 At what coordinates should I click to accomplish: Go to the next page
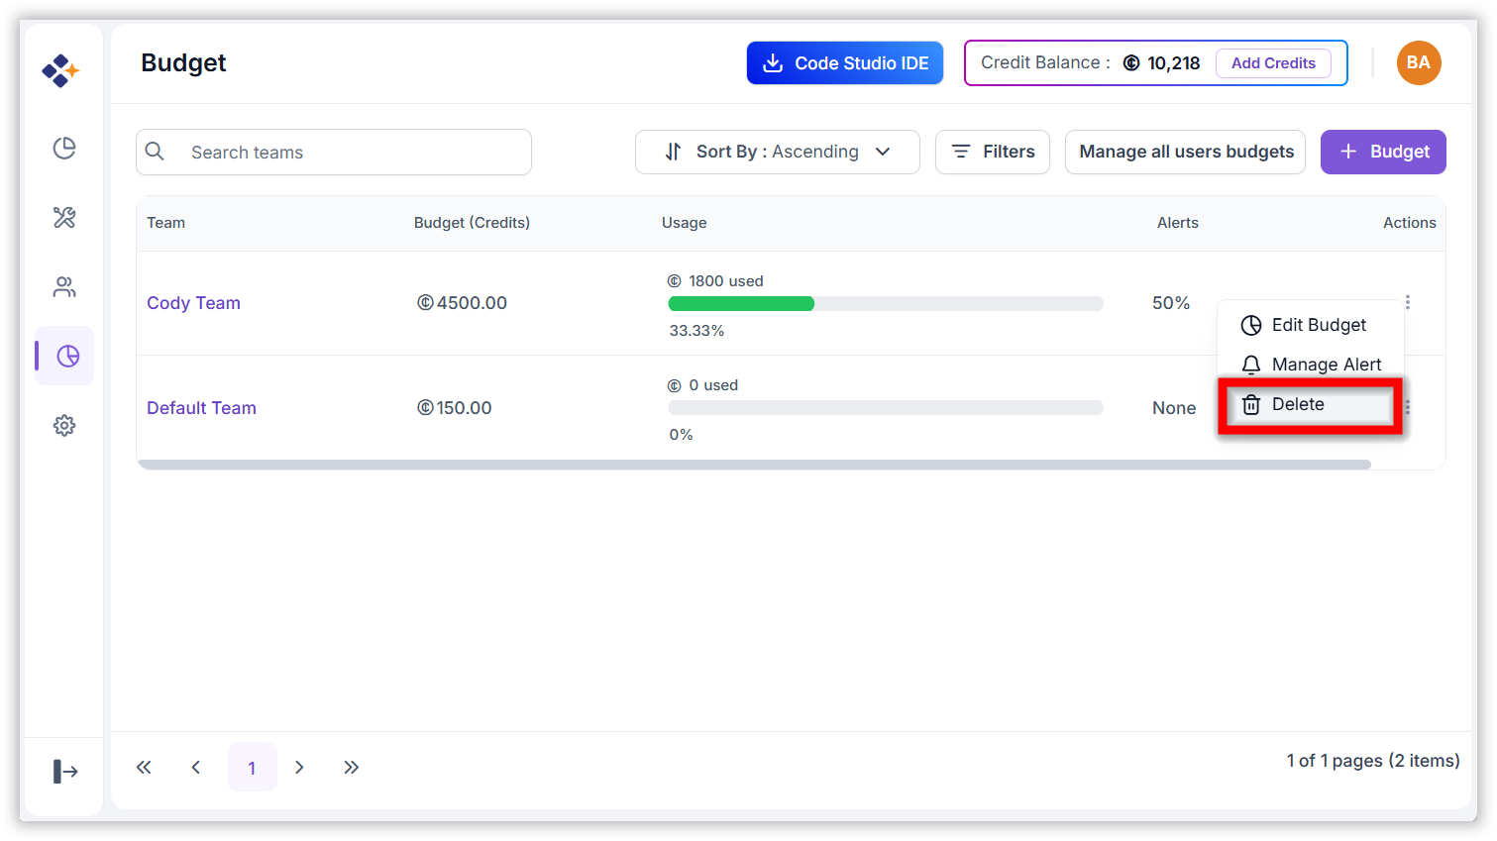299,767
